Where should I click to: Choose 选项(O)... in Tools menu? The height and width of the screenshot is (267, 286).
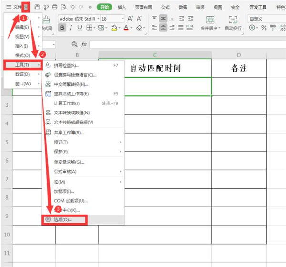83,219
